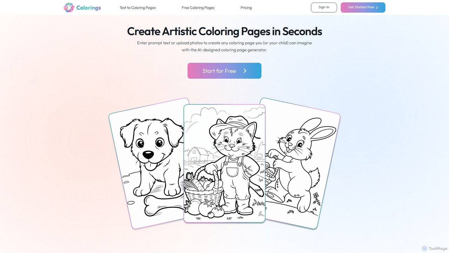Image resolution: width=449 pixels, height=253 pixels.
Task: Click the arrow icon in Start for Free
Action: 245,71
